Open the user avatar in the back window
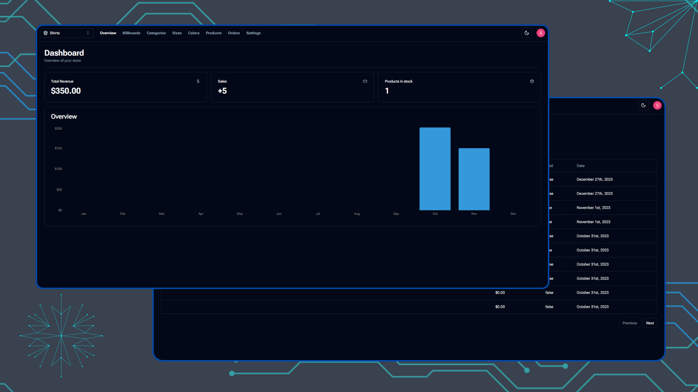Viewport: 698px width, 392px height. 657,105
